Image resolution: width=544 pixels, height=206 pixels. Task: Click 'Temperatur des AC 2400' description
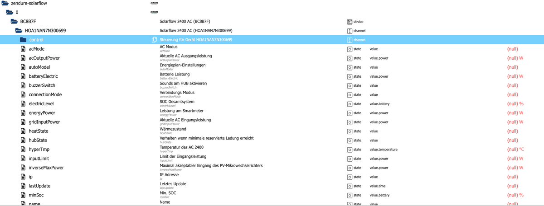(x=181, y=147)
